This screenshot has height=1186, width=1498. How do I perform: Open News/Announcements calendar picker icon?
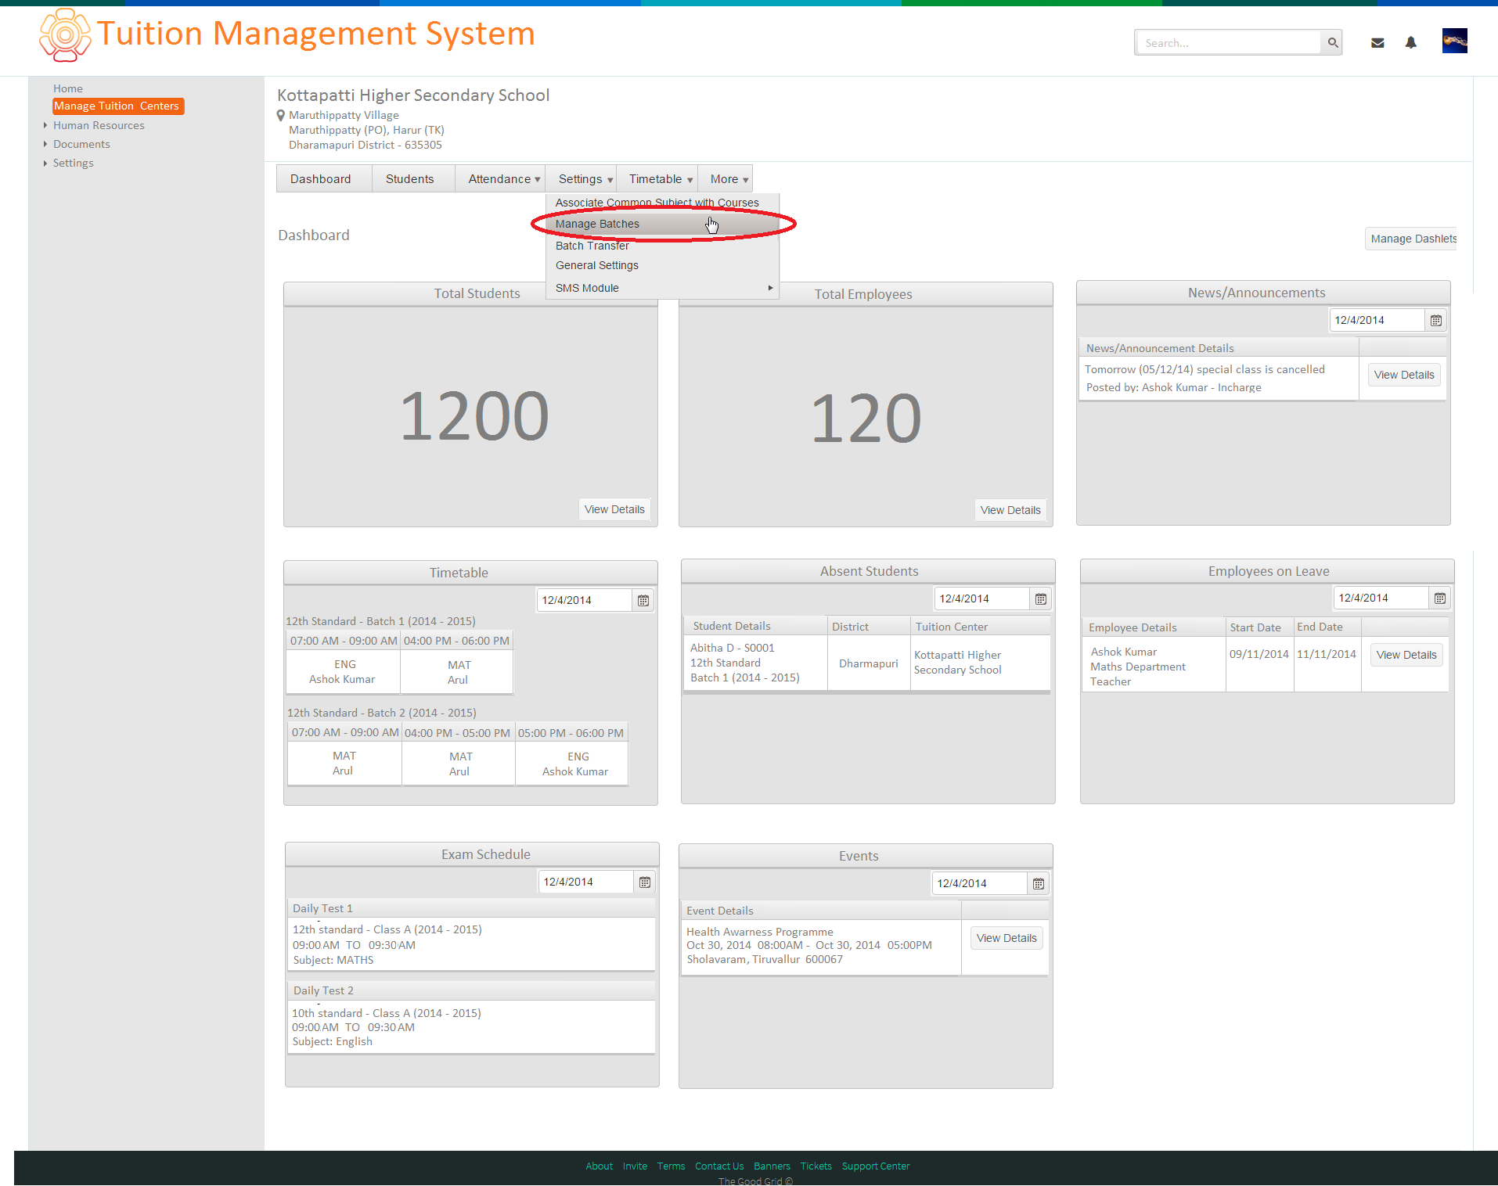pos(1435,321)
